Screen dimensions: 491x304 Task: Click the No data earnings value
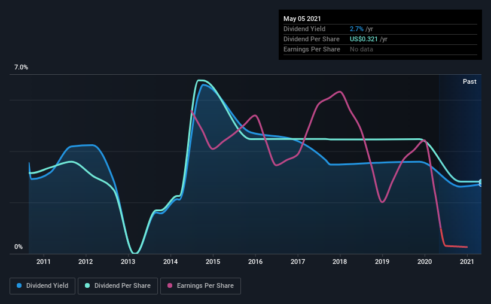pyautogui.click(x=361, y=49)
